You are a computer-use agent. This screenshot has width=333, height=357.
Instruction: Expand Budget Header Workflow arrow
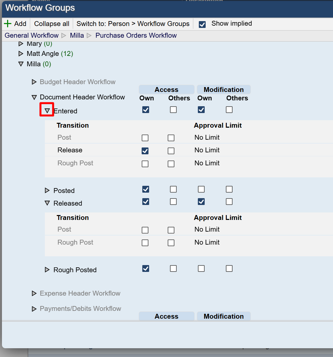[x=34, y=82]
